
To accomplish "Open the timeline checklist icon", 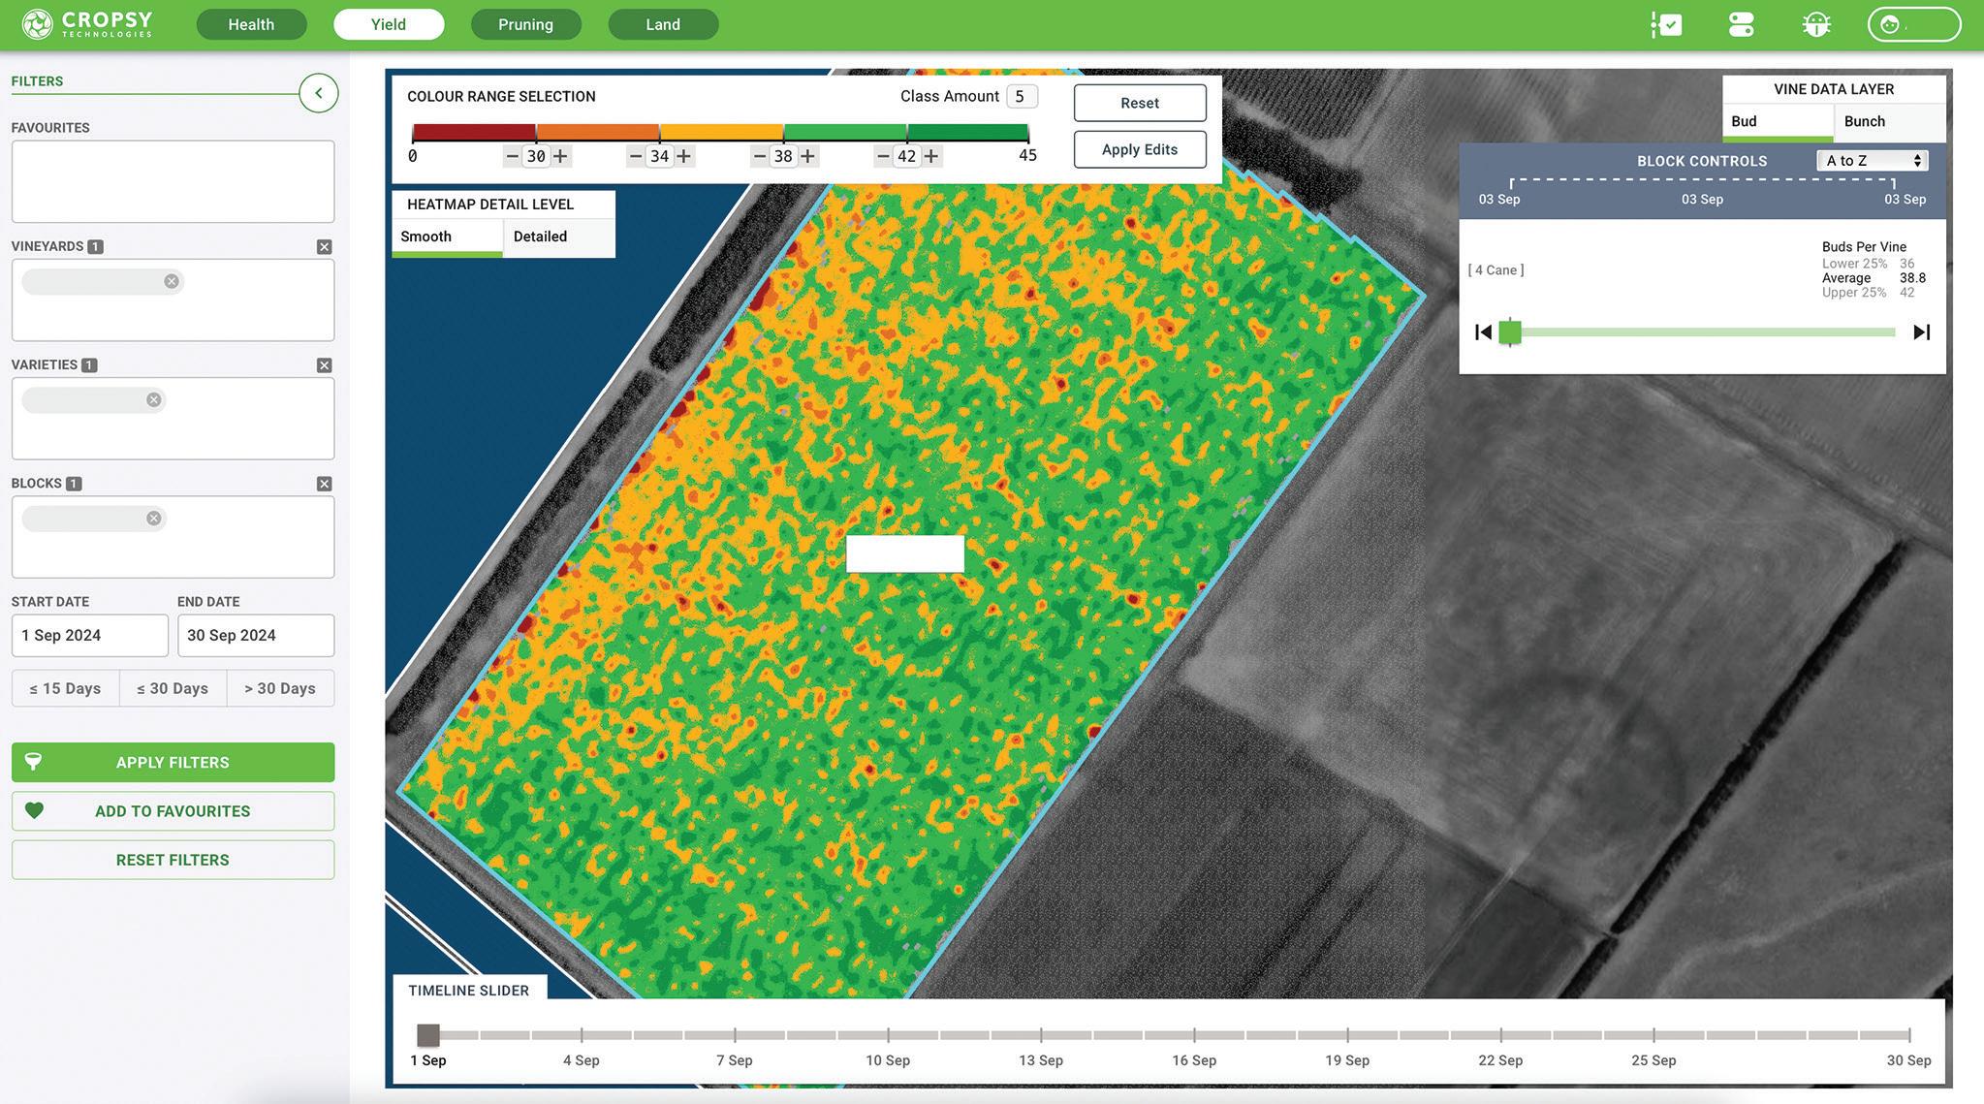I will point(1666,25).
